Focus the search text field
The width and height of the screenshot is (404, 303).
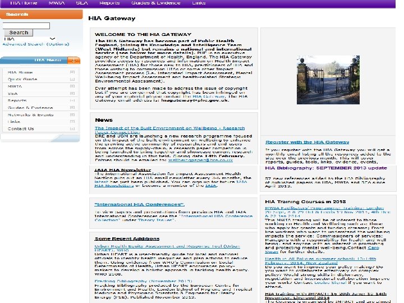pyautogui.click(x=26, y=25)
